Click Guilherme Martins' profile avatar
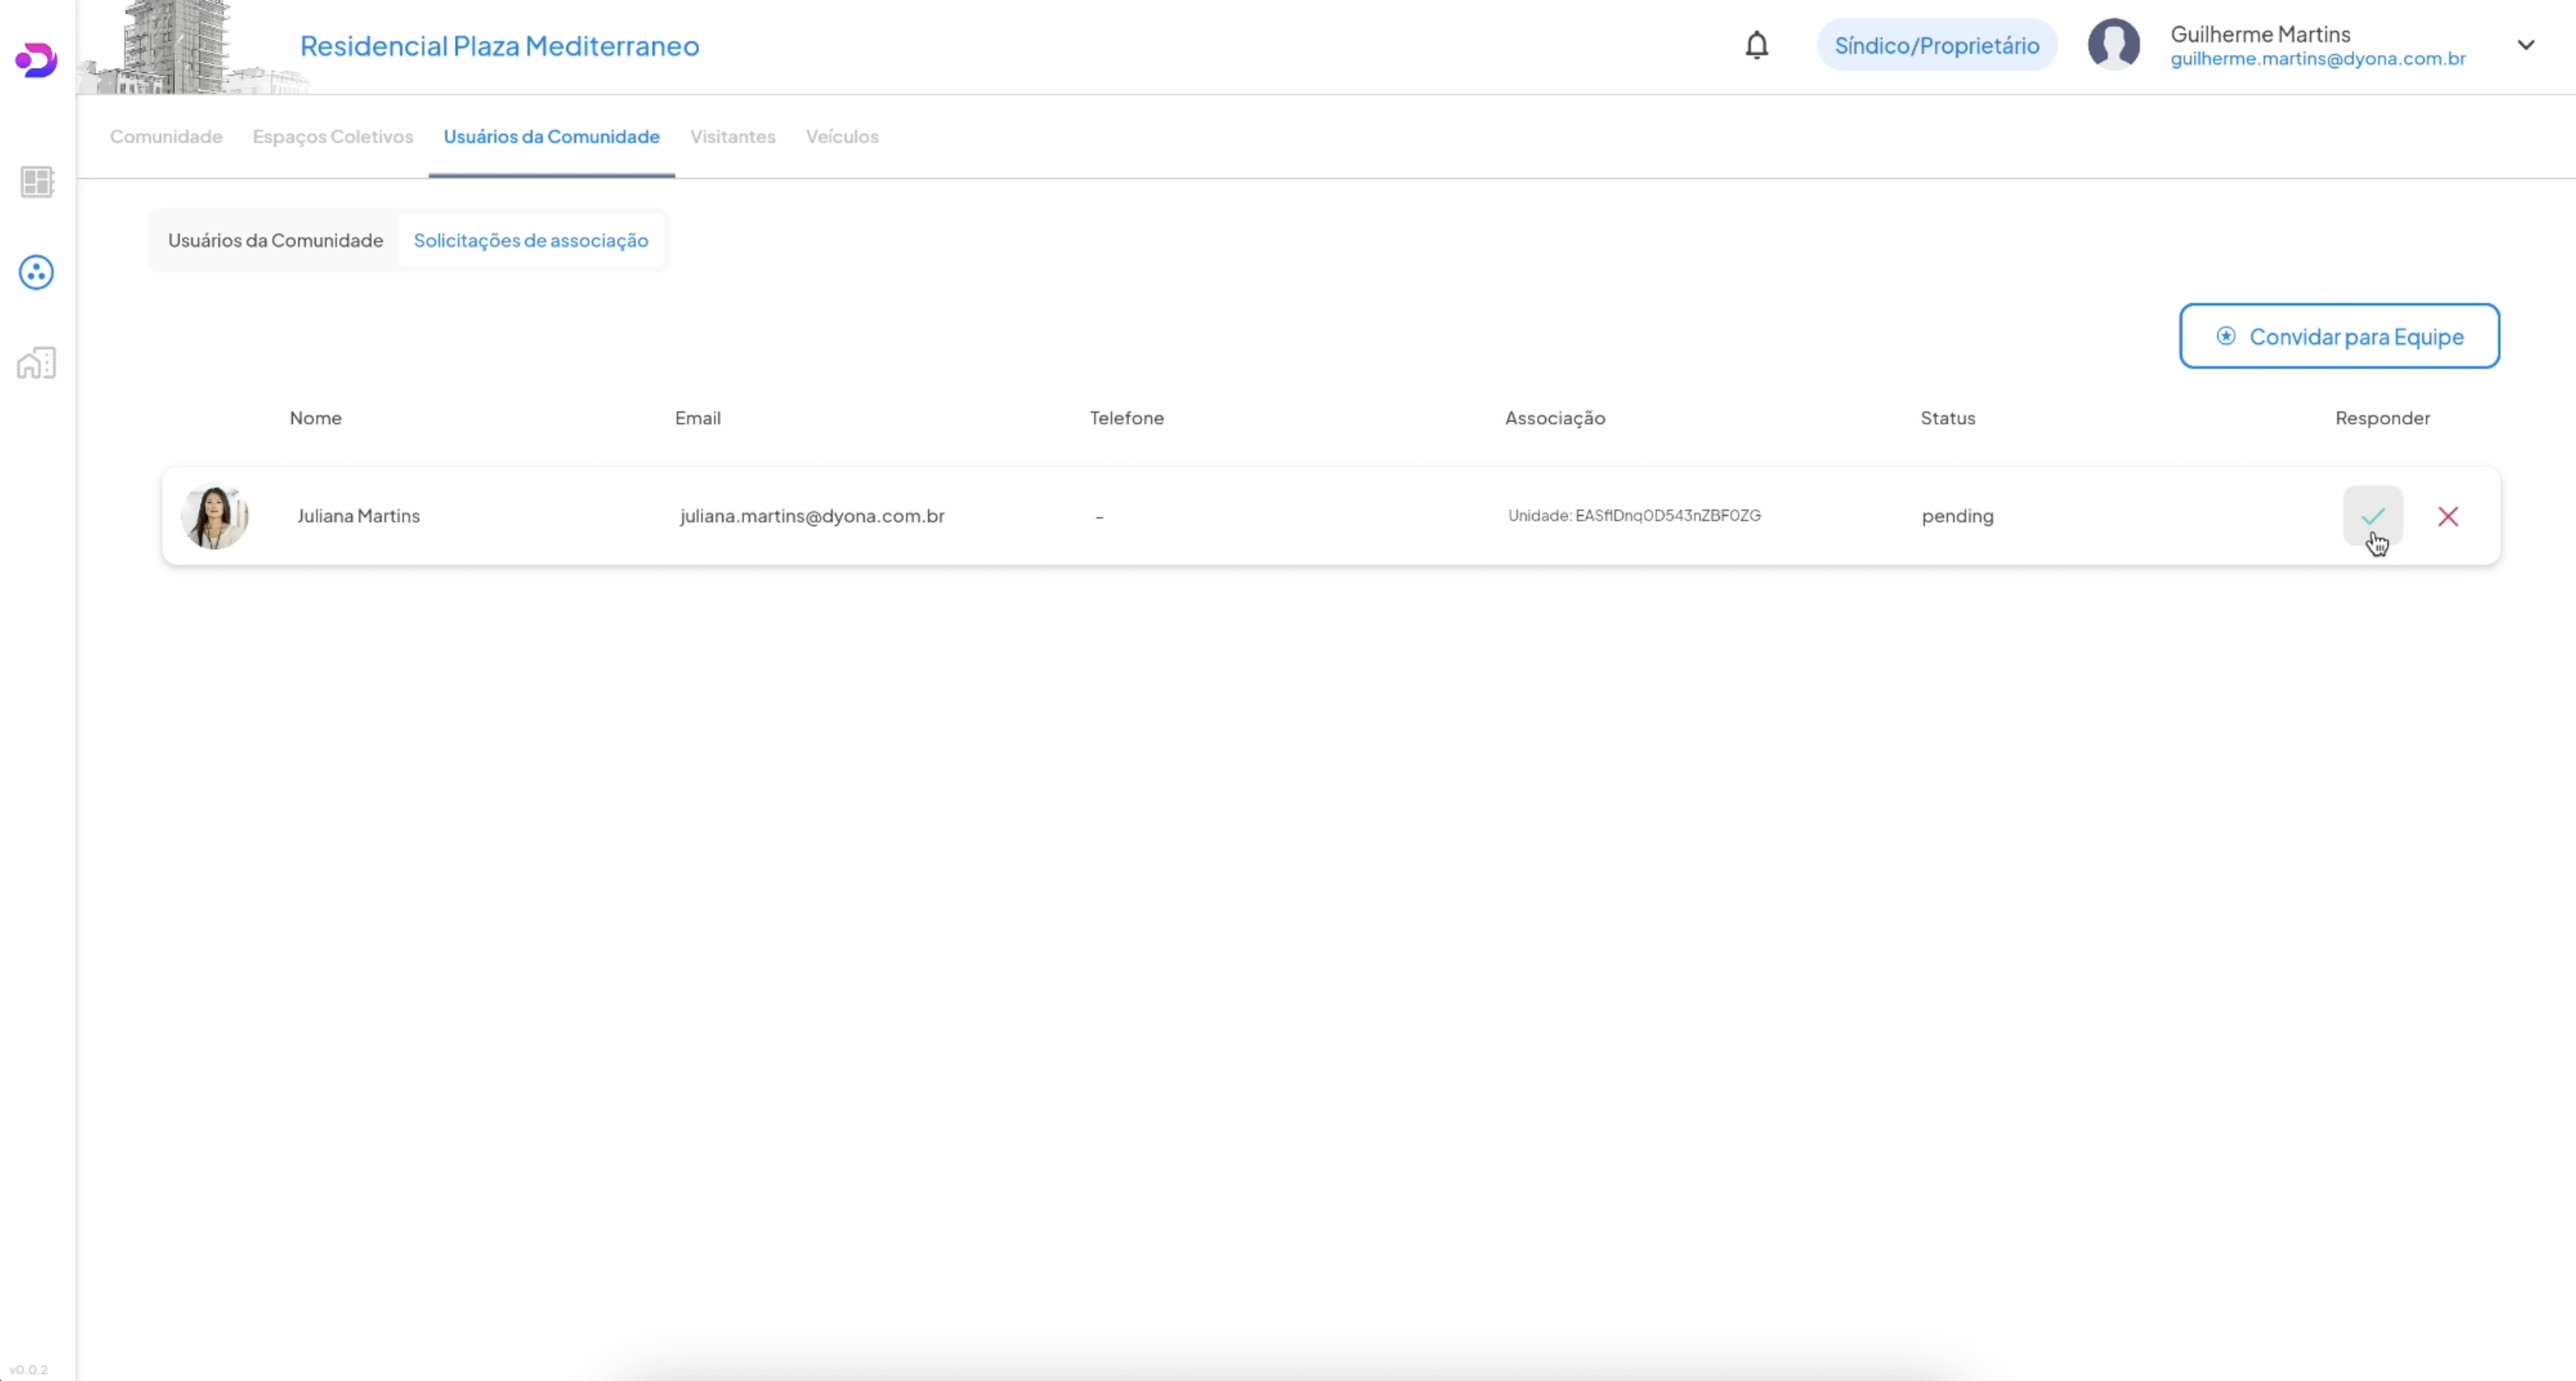 point(2113,45)
